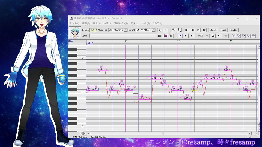Click the P1P4 crossfade icon

(x=244, y=36)
